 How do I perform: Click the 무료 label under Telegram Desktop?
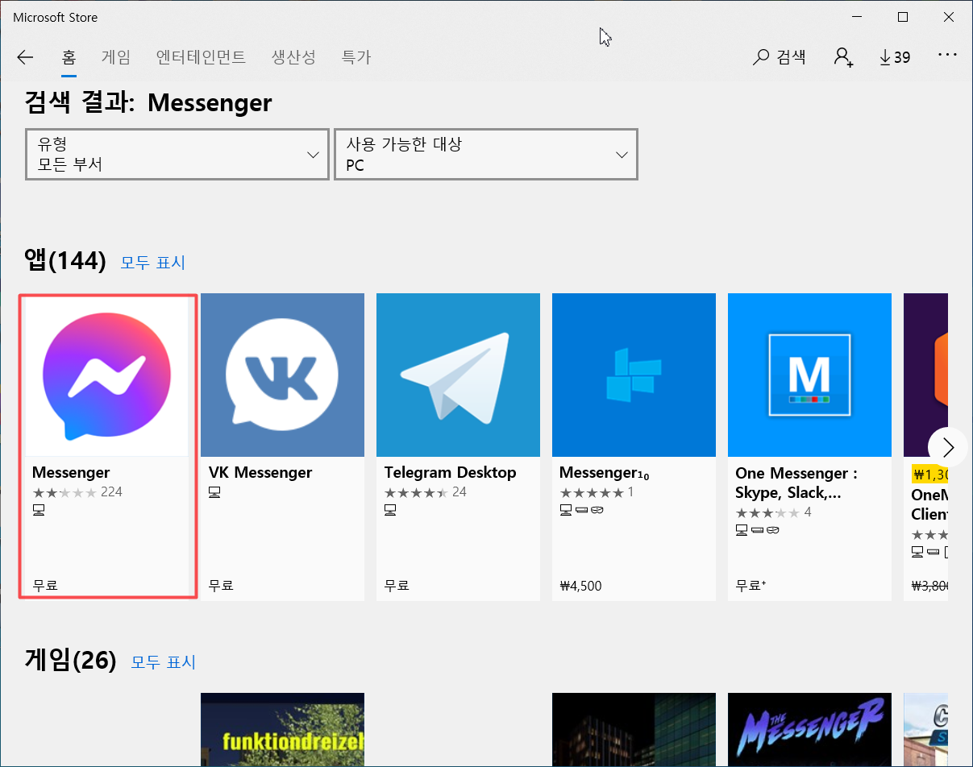[396, 586]
